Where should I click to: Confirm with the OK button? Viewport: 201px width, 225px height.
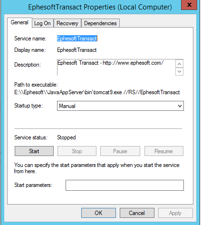point(98,213)
